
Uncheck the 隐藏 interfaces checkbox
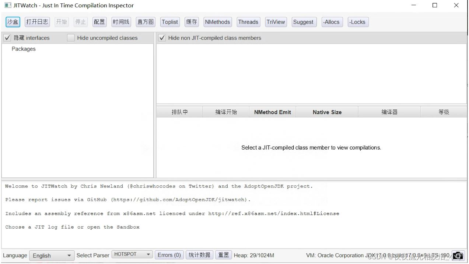[x=7, y=38]
